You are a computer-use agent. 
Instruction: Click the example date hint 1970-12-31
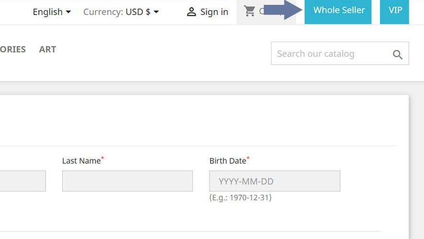240,197
